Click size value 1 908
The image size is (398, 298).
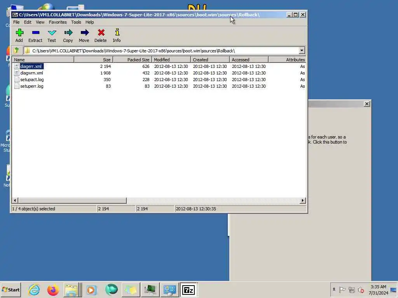[x=105, y=73]
